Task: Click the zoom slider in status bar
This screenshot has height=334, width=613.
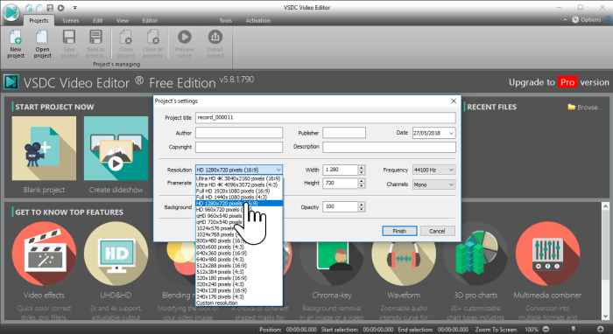Action: pyautogui.click(x=573, y=330)
